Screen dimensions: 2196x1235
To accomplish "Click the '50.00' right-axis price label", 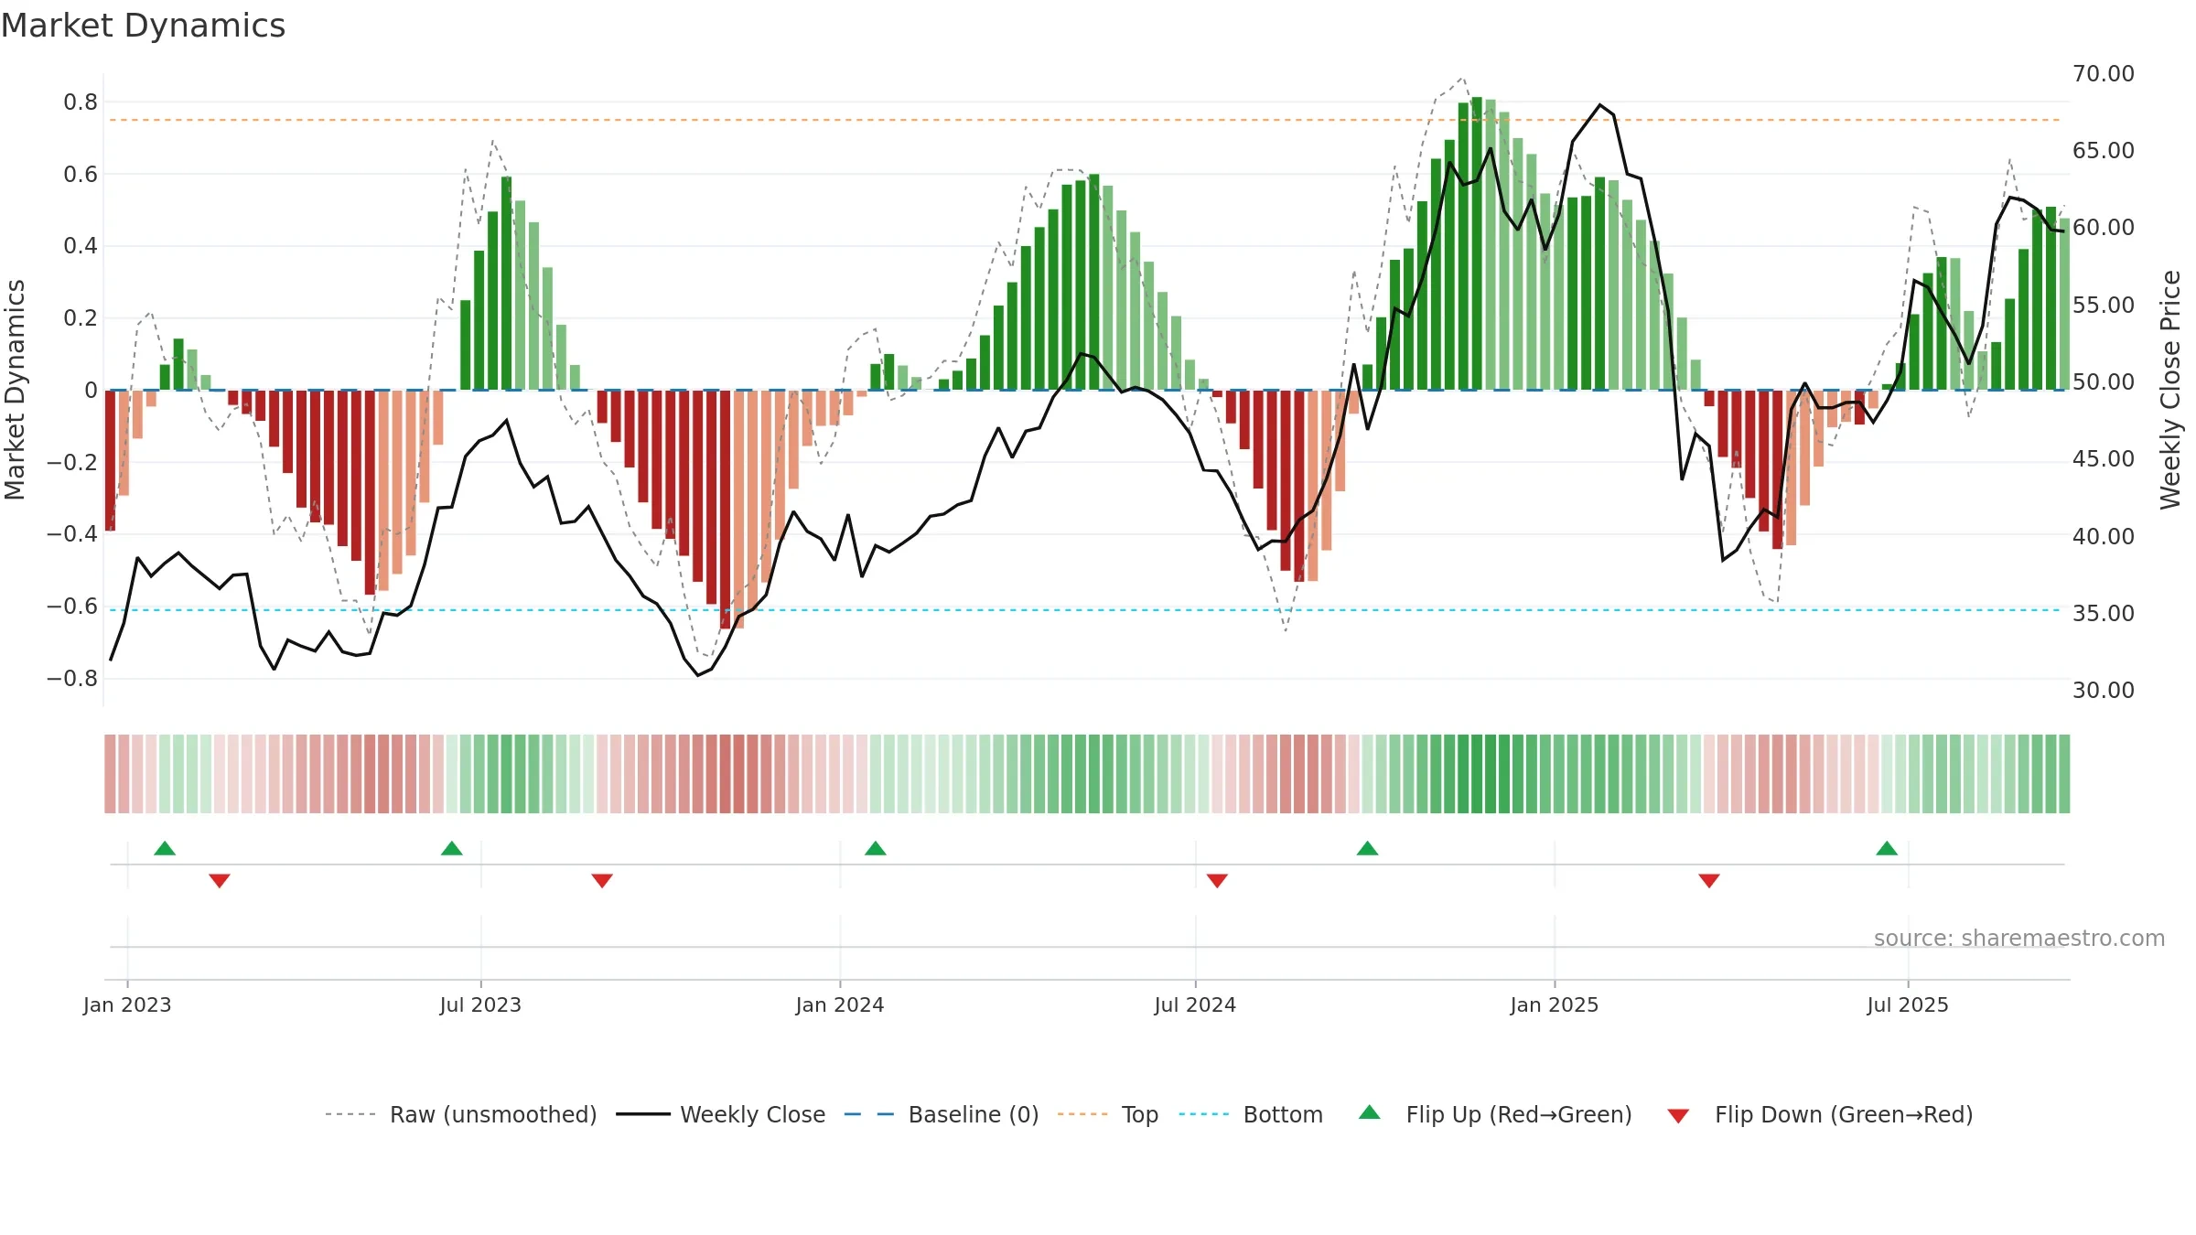I will [2104, 381].
